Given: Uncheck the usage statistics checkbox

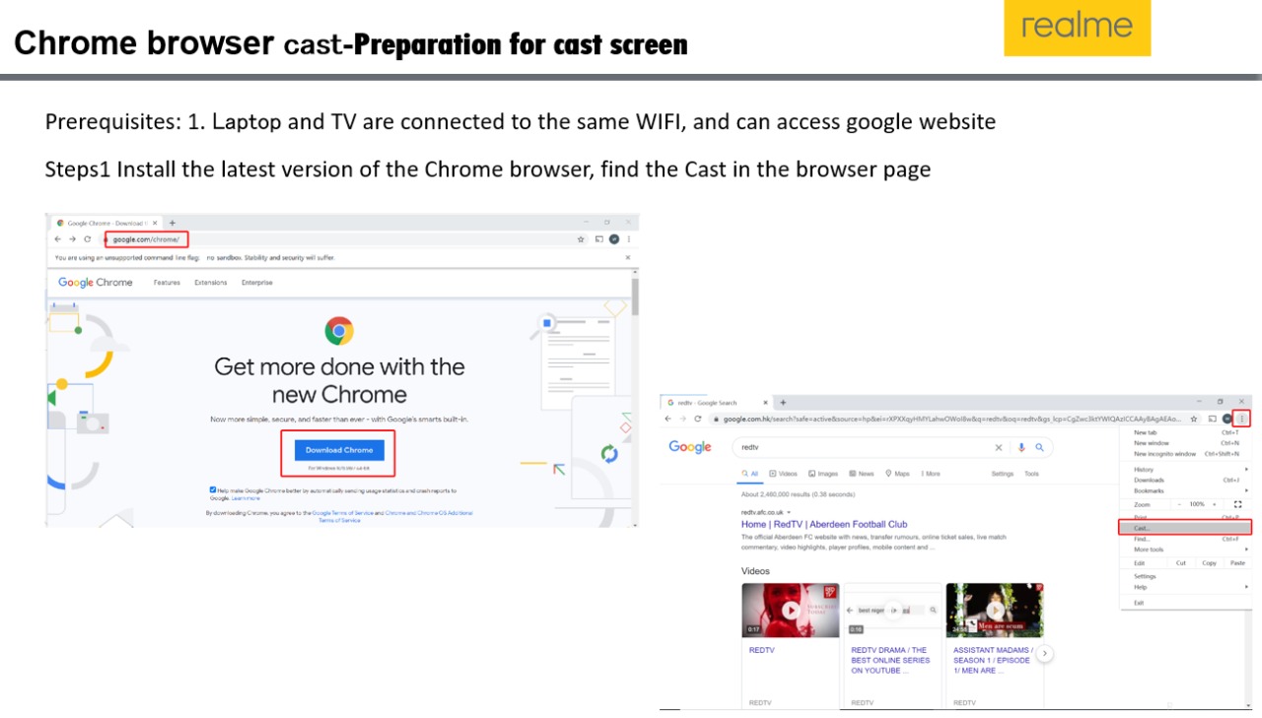Looking at the screenshot, I should coord(213,490).
